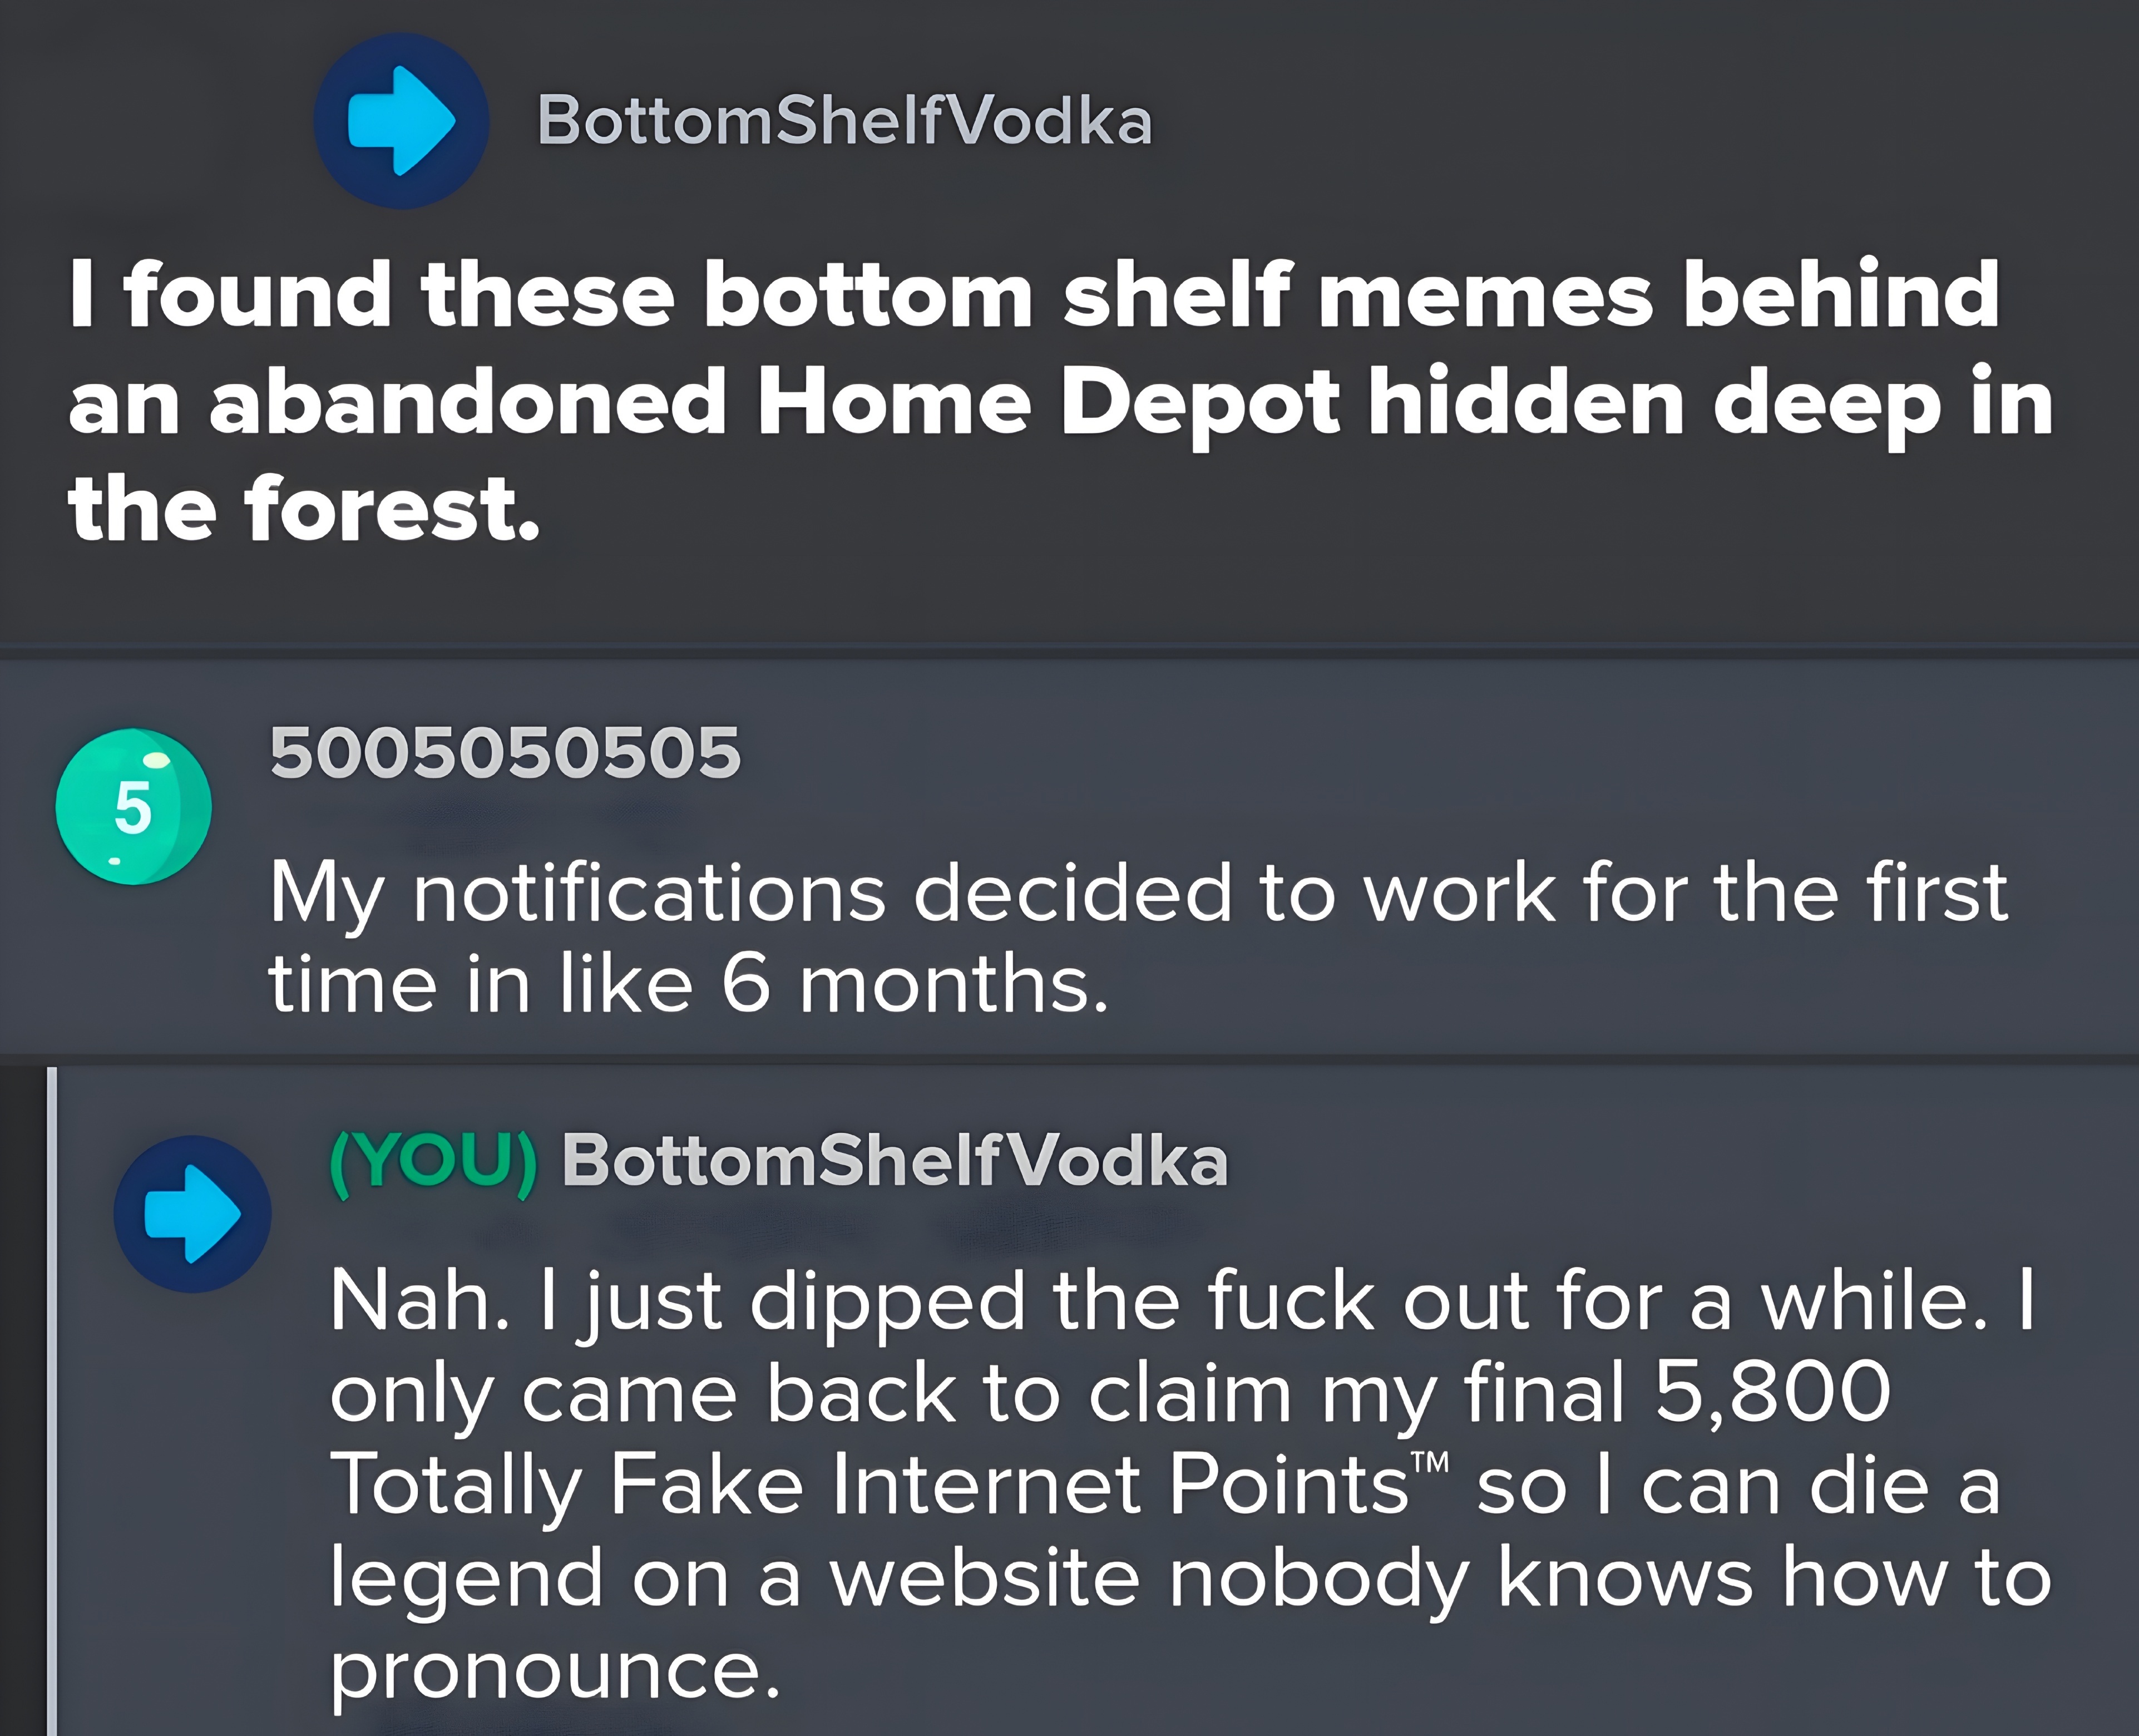Click the BottomShelfVodka username next to "(YOU)"
Viewport: 2139px width, 1736px height.
click(x=895, y=1161)
